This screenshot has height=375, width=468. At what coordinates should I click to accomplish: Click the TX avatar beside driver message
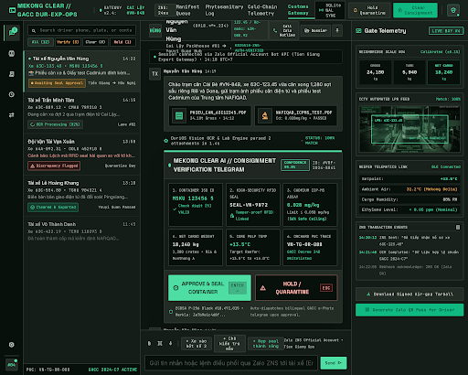[154, 74]
